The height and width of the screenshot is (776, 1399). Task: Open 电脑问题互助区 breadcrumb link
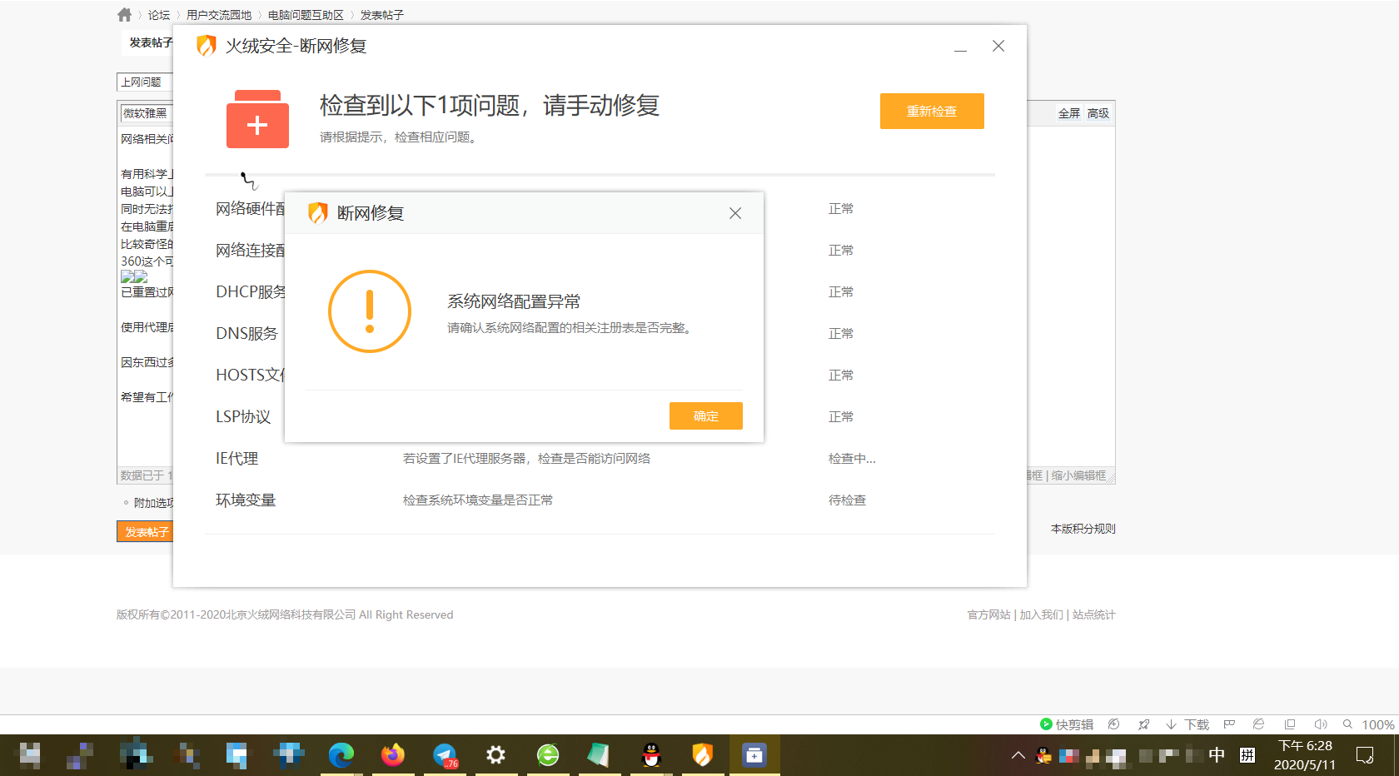(306, 15)
